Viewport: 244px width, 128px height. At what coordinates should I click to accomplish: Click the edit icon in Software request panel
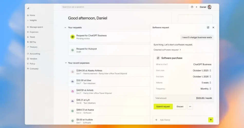click(x=208, y=27)
